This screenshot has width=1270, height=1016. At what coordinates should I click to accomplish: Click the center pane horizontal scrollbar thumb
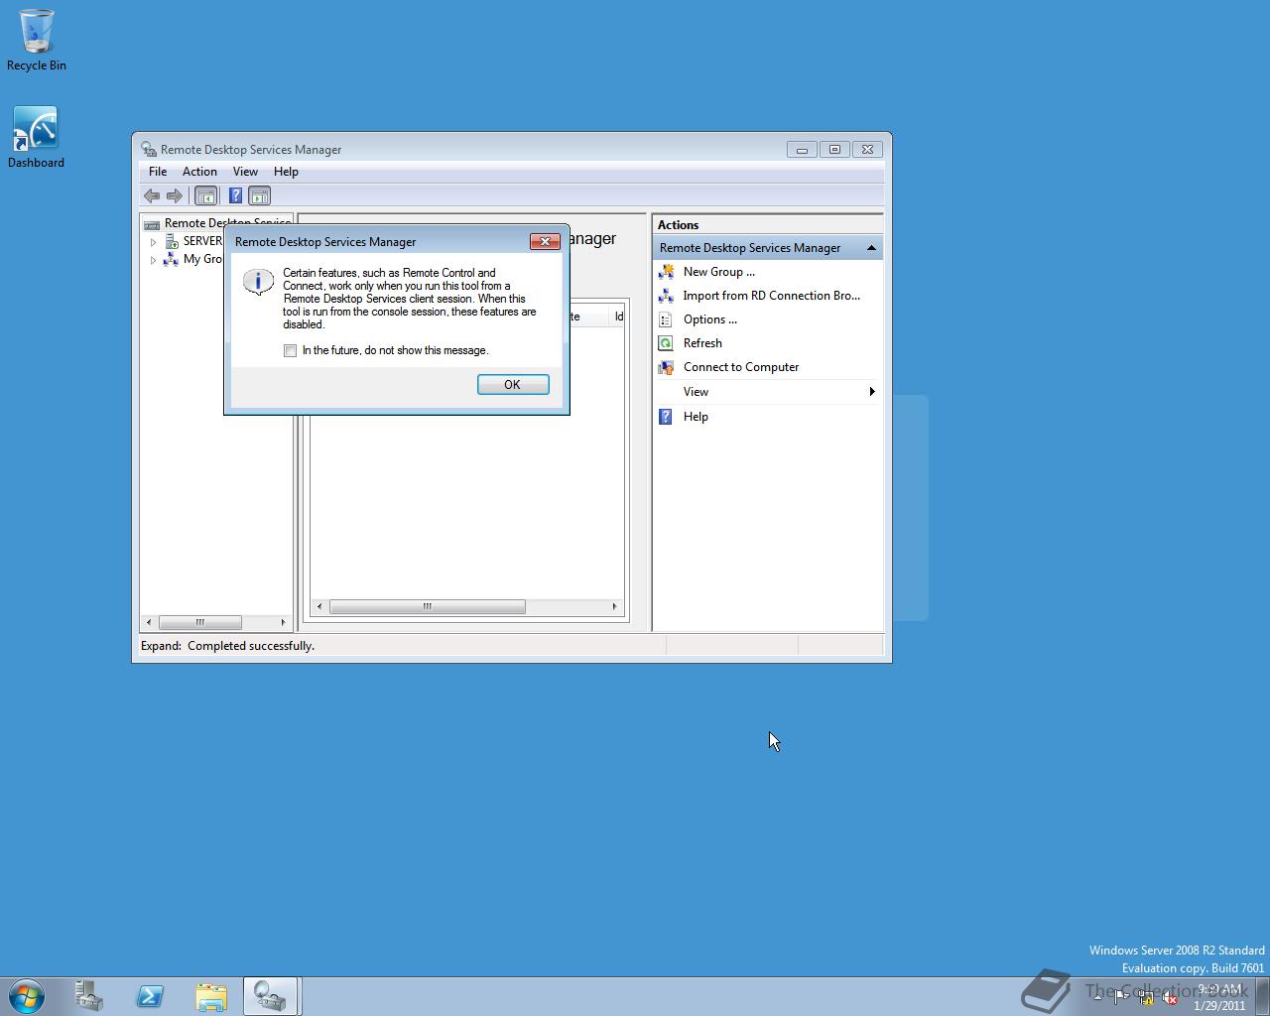pos(428,606)
